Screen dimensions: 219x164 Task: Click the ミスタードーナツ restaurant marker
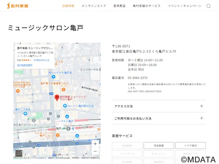[57, 135]
